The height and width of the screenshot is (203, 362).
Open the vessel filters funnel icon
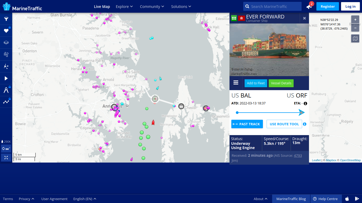[6, 19]
